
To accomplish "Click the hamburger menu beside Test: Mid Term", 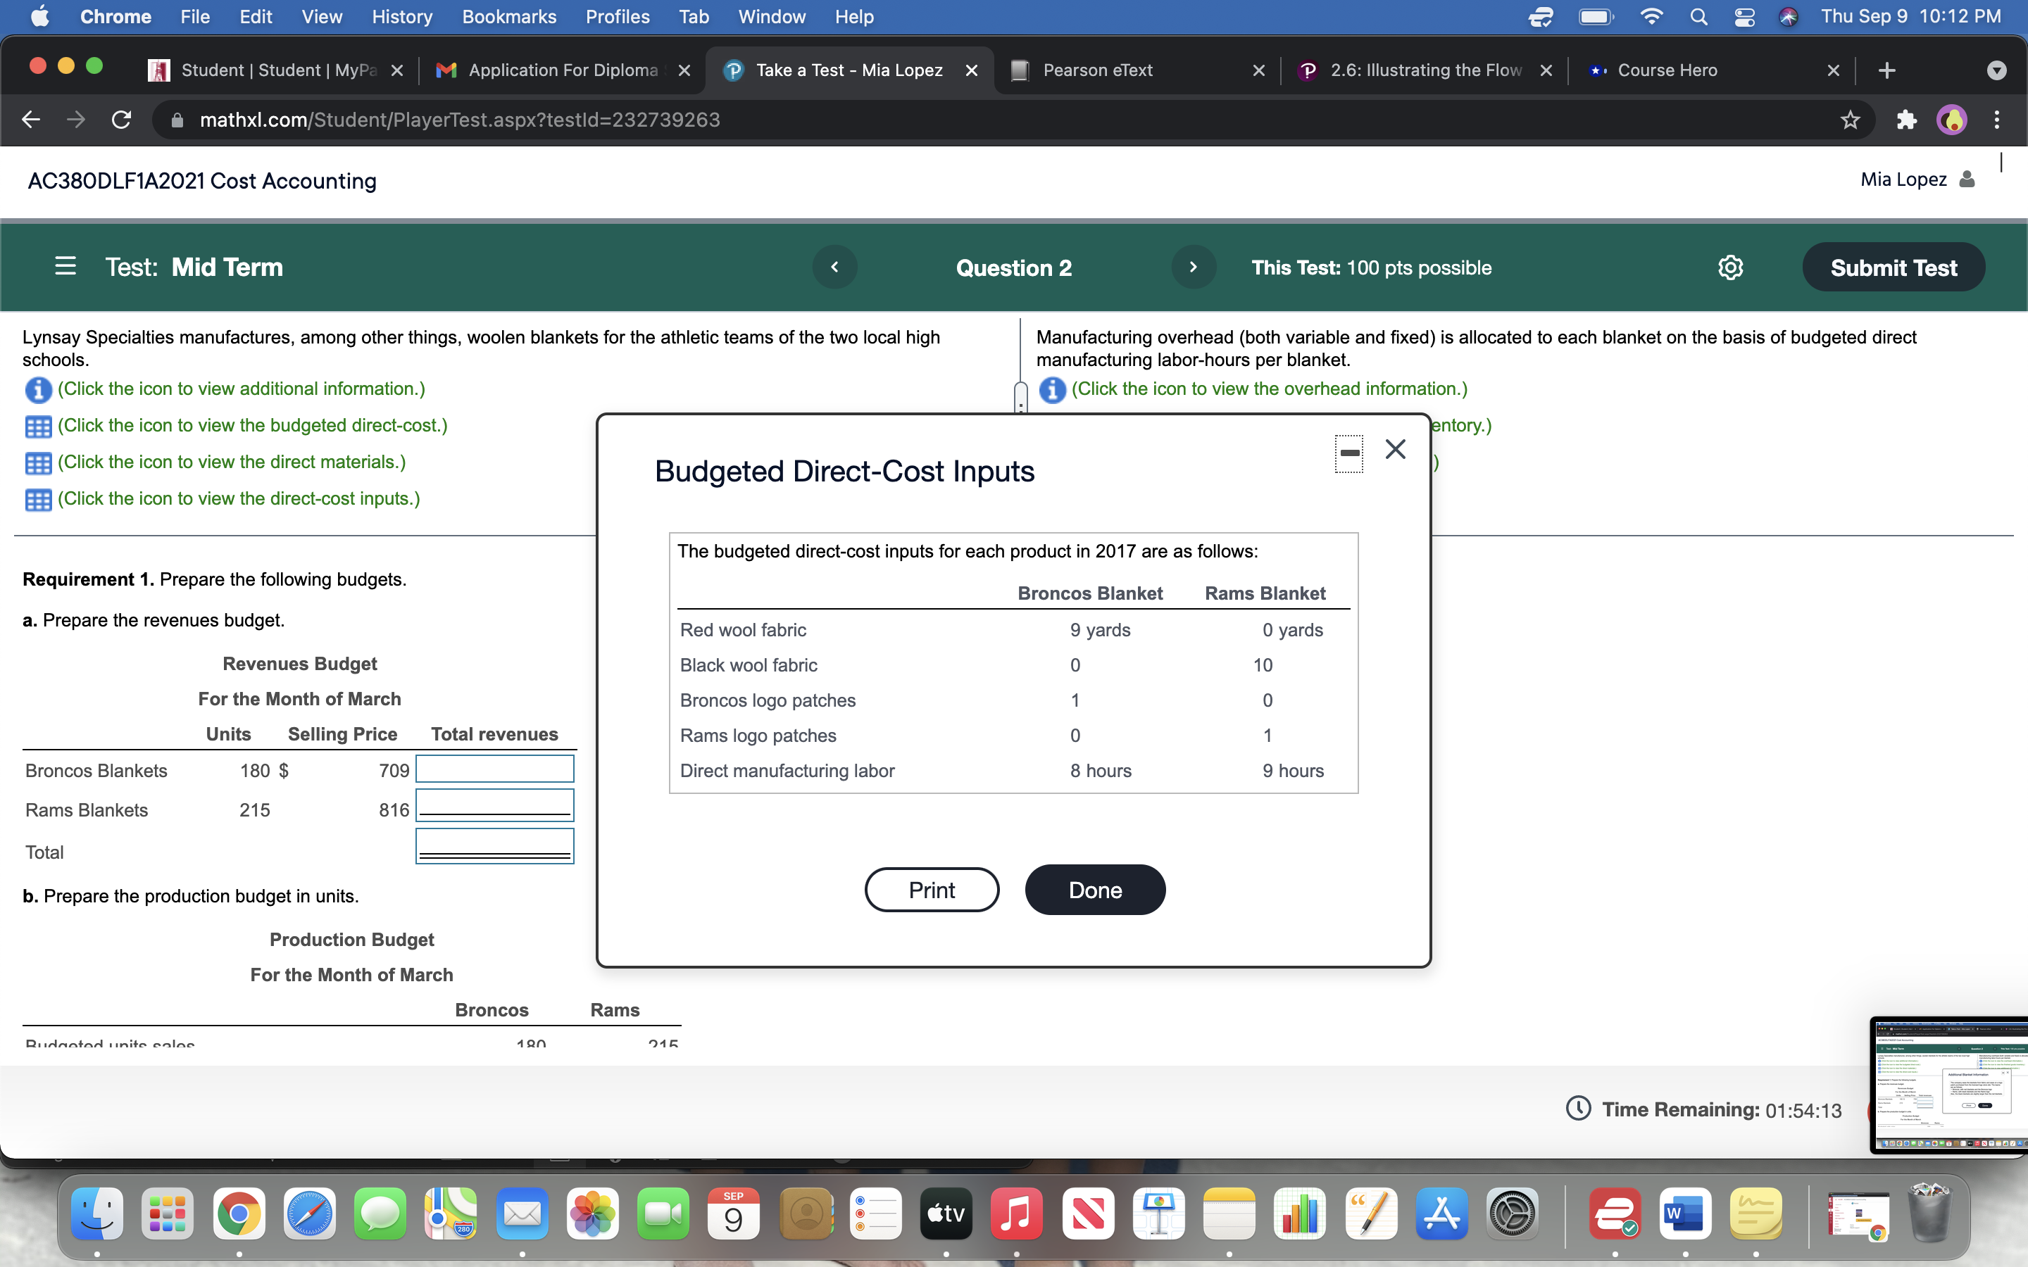I will (65, 267).
